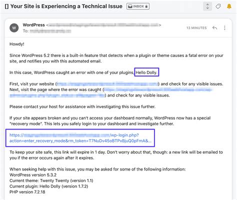Click the lock icon in INBOX badge
237x200 pixels.
(x=146, y=6)
